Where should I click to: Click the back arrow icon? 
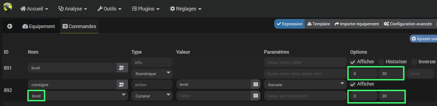point(10,26)
